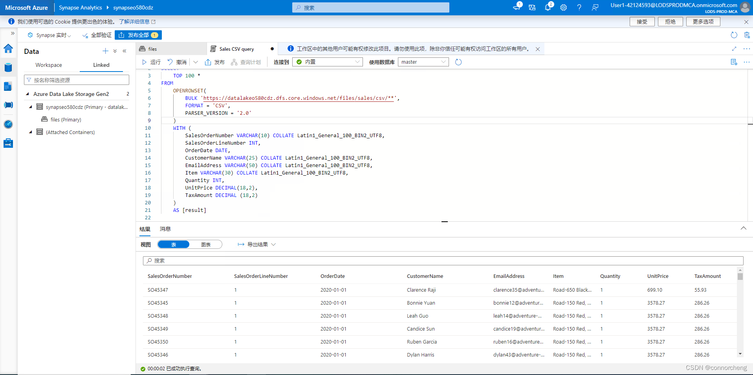Open the 导出结果 export dropdown

click(257, 244)
